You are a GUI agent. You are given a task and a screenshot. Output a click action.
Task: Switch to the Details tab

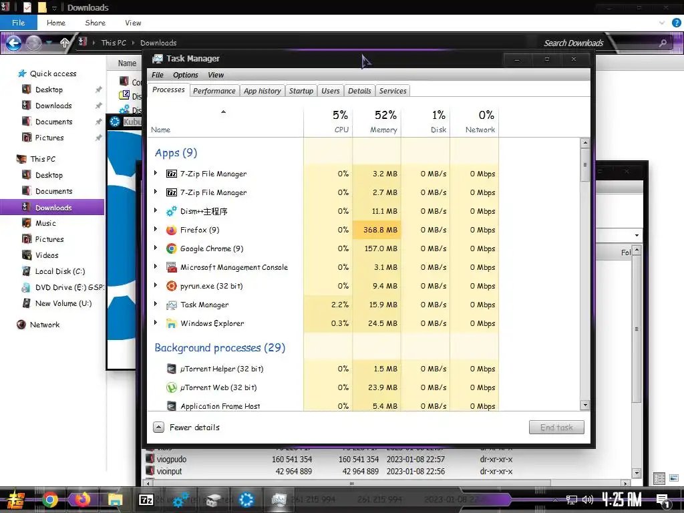pos(359,91)
